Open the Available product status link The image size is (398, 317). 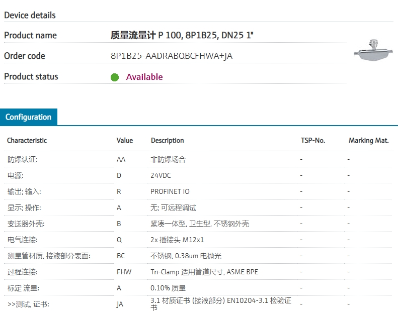(x=144, y=77)
